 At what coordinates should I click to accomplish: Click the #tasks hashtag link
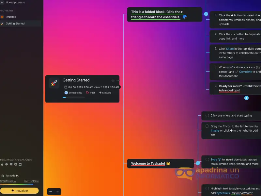[215, 131]
